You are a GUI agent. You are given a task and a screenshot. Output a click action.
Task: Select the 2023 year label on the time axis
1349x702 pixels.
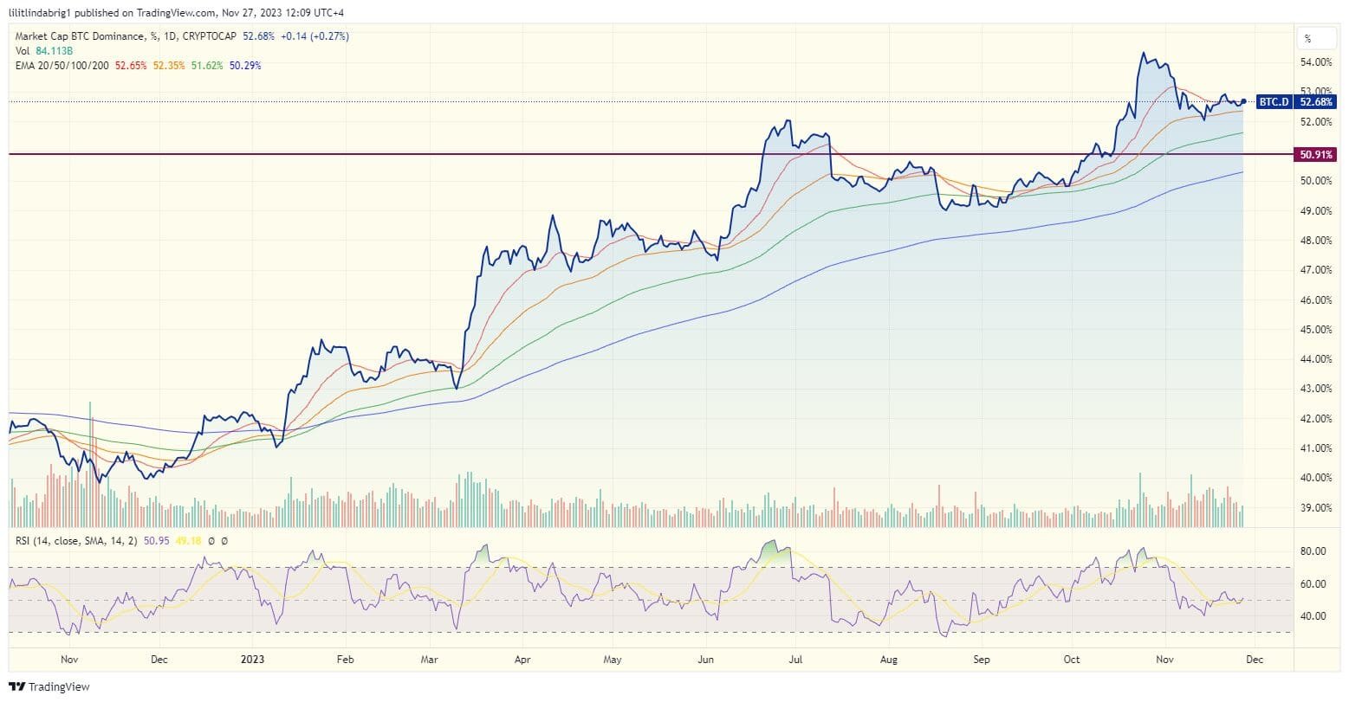[x=251, y=659]
